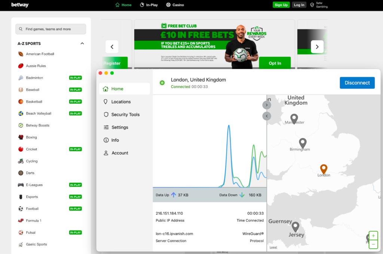Click the Disconnect button
383x254 pixels.
coord(357,83)
